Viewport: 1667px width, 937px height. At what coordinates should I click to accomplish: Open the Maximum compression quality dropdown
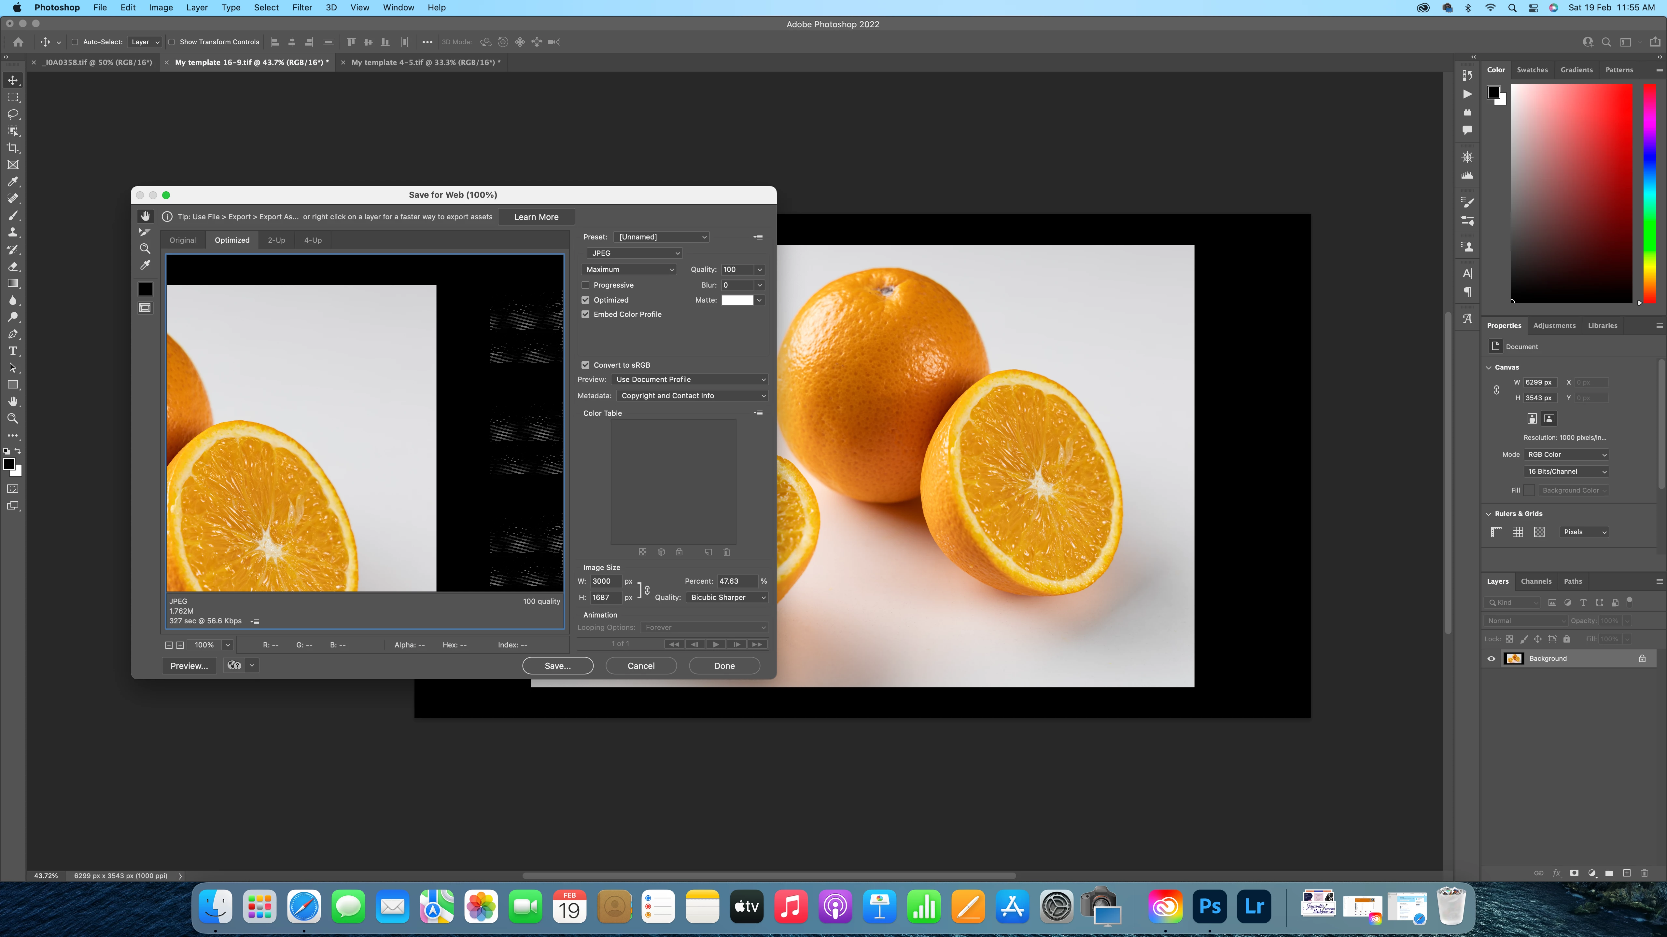click(629, 270)
